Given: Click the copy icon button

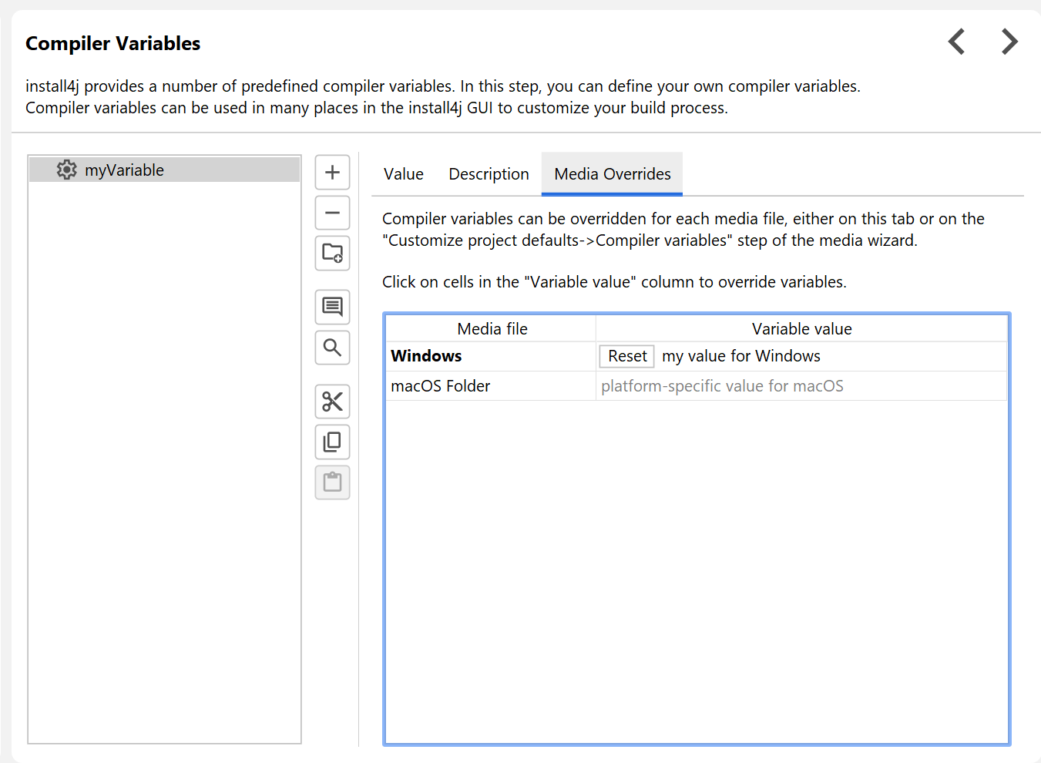Looking at the screenshot, I should pos(332,442).
